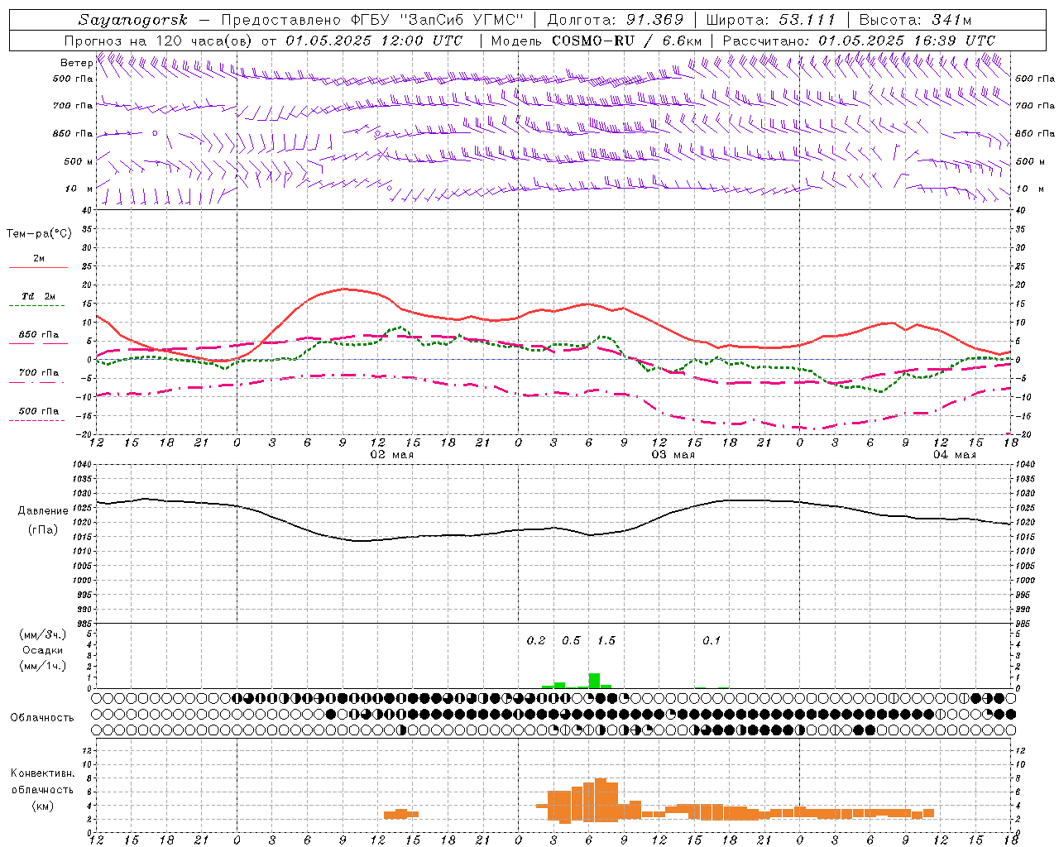This screenshot has height=847, width=1059.
Task: Click the 'Рассчитано: 01.05.2025 16:39 UTC' timestamp
Action: click(x=859, y=41)
